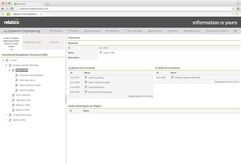The height and width of the screenshot is (164, 241).
Task: Expand the Fit with environment node
Action: (x=6, y=115)
